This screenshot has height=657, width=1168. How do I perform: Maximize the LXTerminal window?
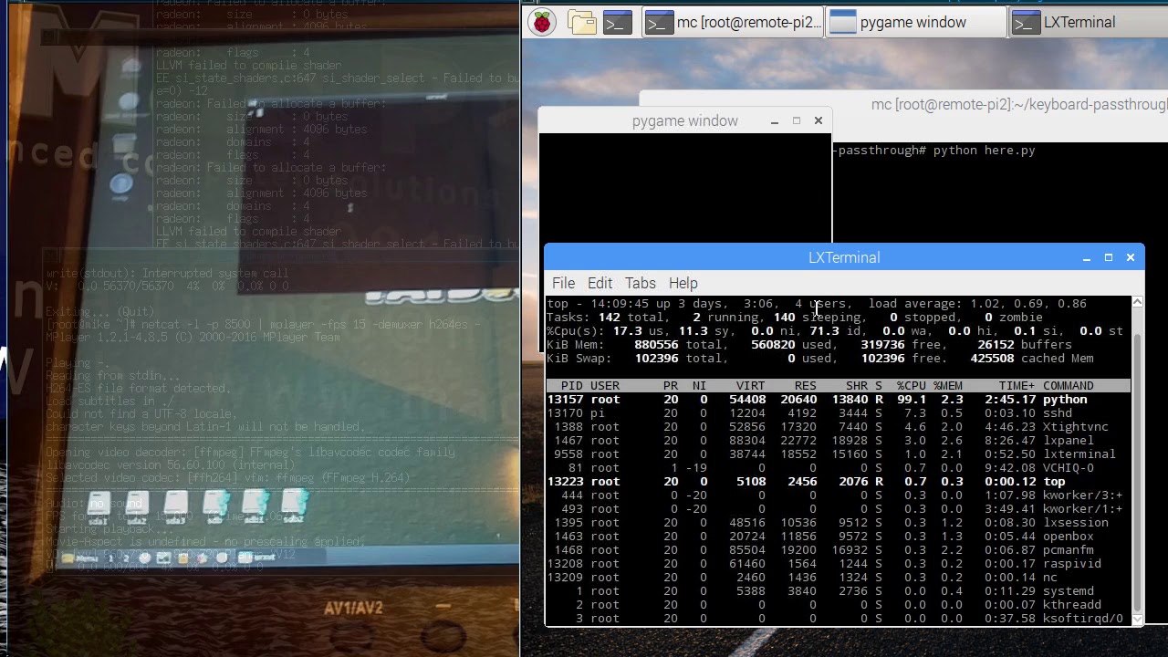pyautogui.click(x=1109, y=258)
